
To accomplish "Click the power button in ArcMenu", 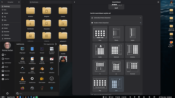I will (x=7, y=93).
